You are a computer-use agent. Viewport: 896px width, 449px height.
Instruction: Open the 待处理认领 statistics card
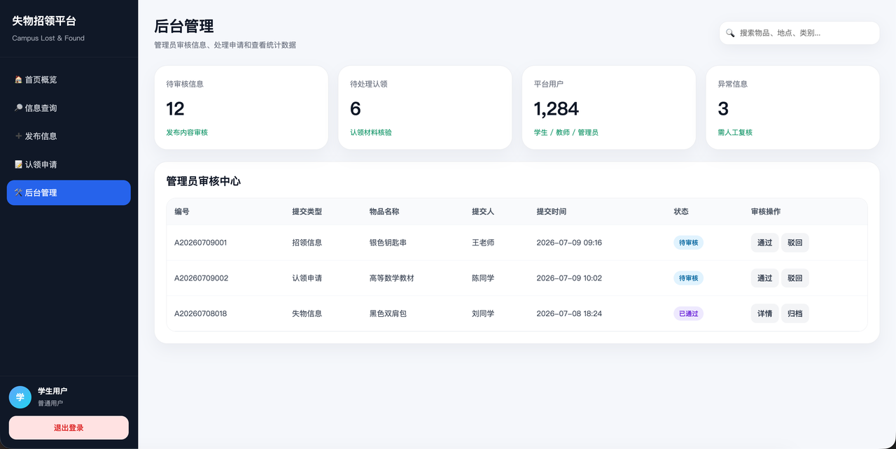[425, 108]
